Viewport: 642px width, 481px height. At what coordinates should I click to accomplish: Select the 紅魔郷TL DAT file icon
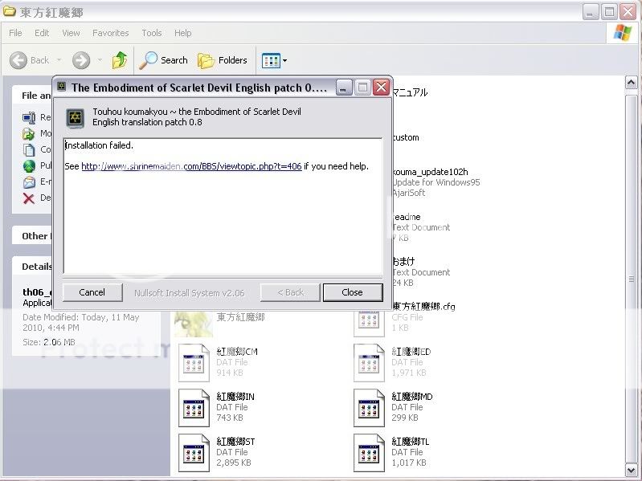point(369,452)
